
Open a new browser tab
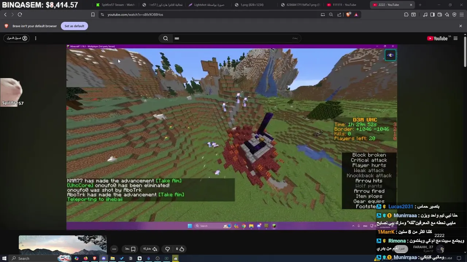tap(420, 5)
